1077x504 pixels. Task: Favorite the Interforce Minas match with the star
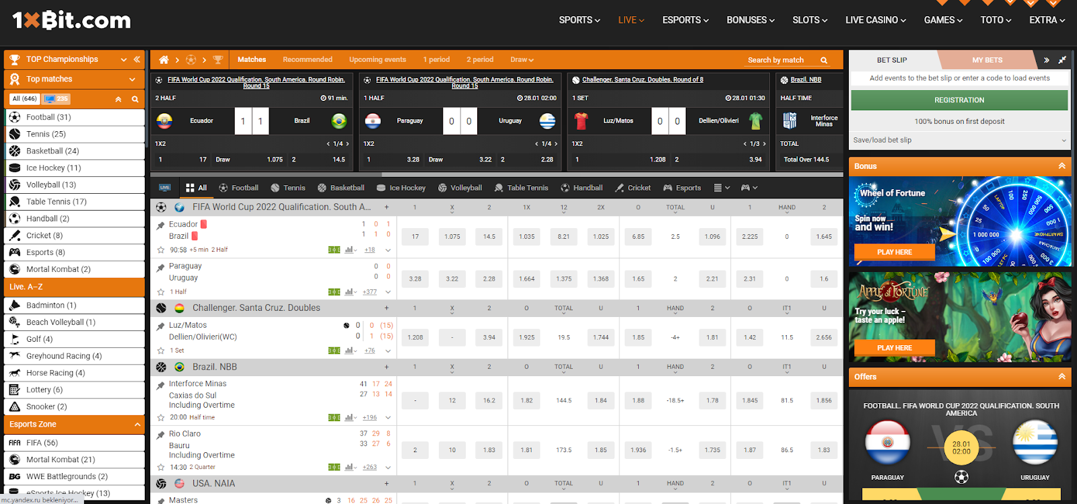(x=161, y=417)
